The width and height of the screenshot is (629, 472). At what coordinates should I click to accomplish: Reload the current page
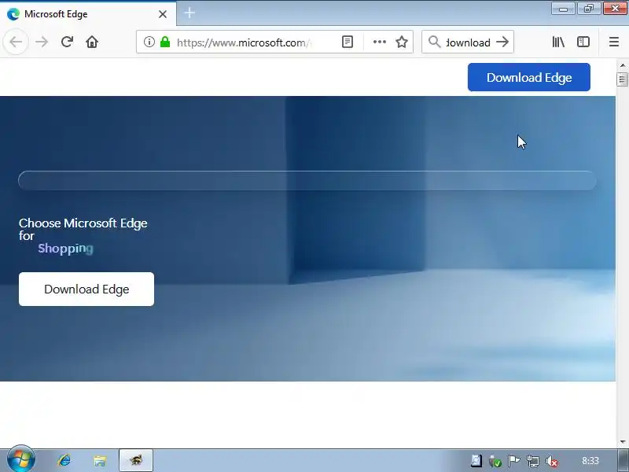pyautogui.click(x=67, y=42)
